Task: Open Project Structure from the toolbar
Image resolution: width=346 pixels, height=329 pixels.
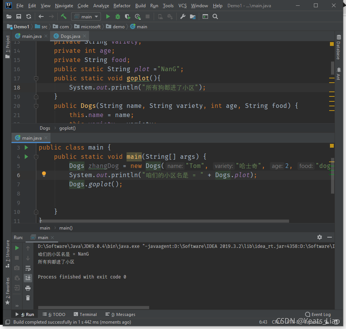Action: tap(192, 16)
